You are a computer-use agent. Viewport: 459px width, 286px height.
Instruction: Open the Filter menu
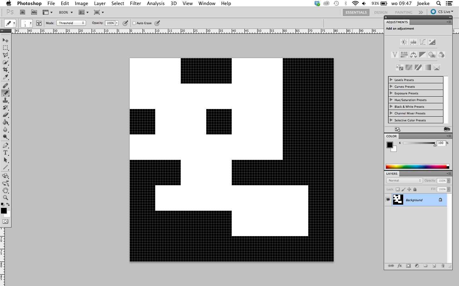(x=135, y=3)
